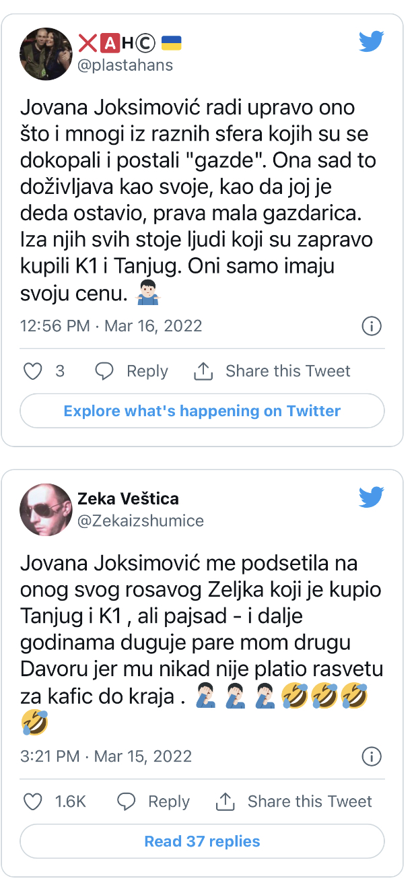Click Zeka Veštica display name

[128, 499]
